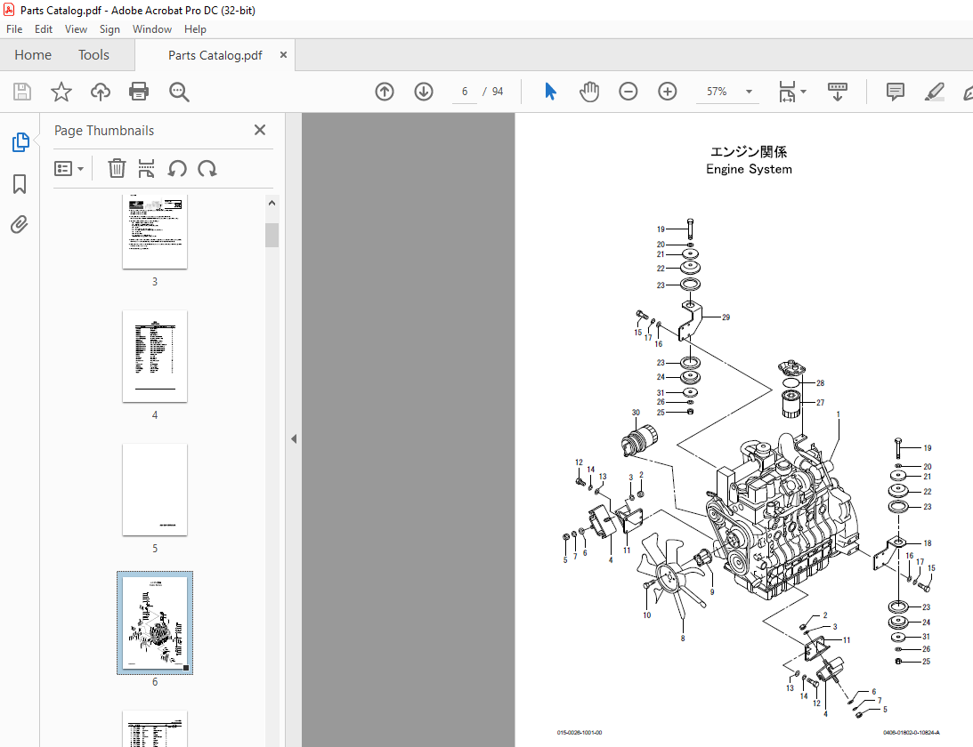Open thumbnail options dropdown menu
This screenshot has width=973, height=747.
[69, 169]
